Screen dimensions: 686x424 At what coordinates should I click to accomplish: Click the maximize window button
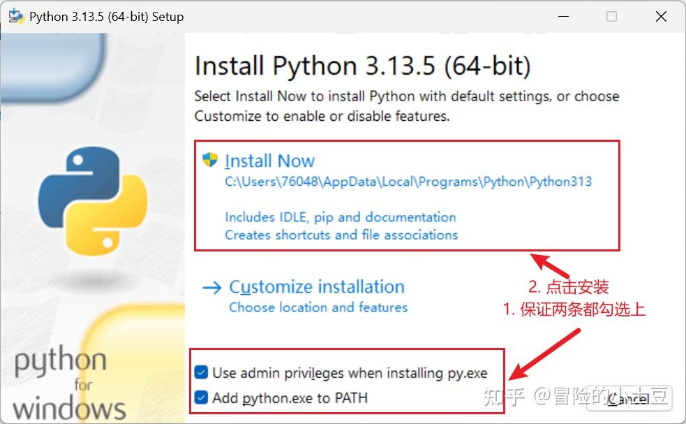click(611, 15)
